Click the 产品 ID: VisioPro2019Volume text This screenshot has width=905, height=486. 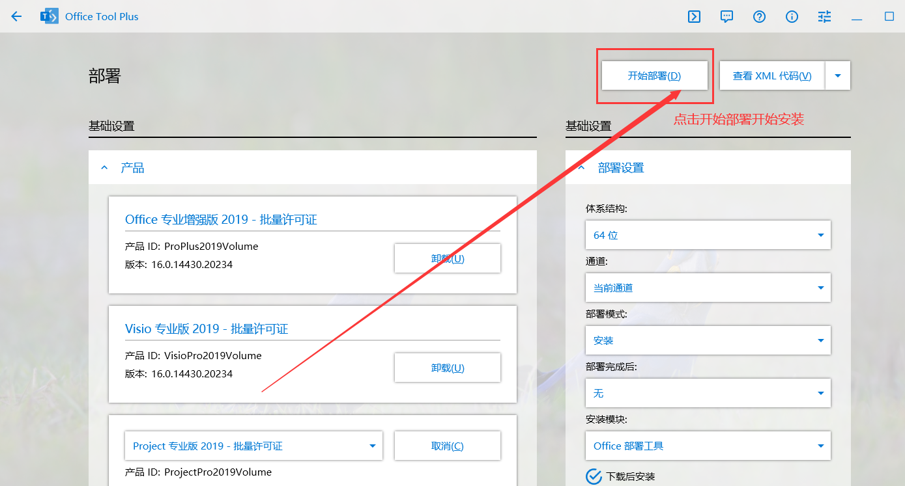(x=194, y=356)
